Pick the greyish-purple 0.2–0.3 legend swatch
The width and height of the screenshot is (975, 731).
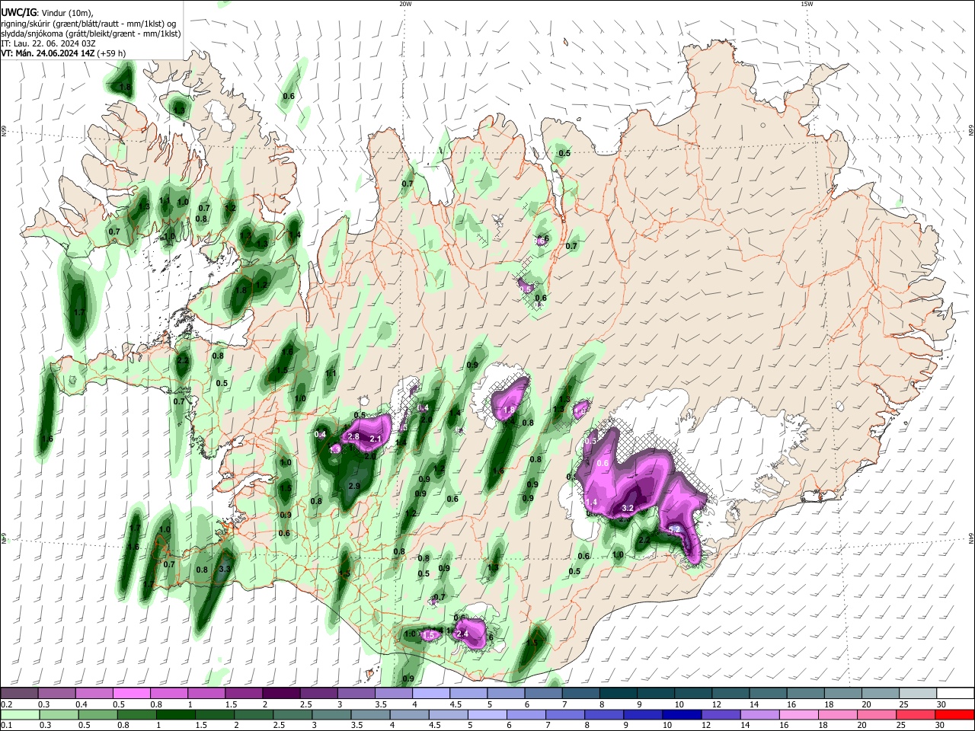(x=19, y=694)
